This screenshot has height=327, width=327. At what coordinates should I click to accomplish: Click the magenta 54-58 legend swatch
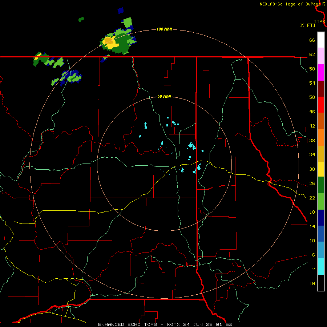[321, 72]
